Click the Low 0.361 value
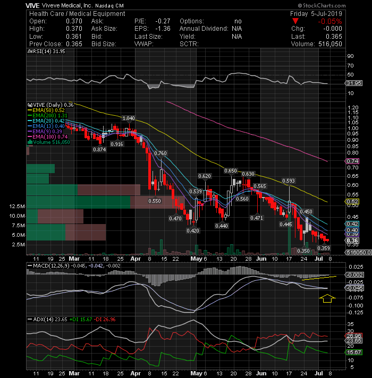The width and height of the screenshot is (372, 378). pos(74,37)
